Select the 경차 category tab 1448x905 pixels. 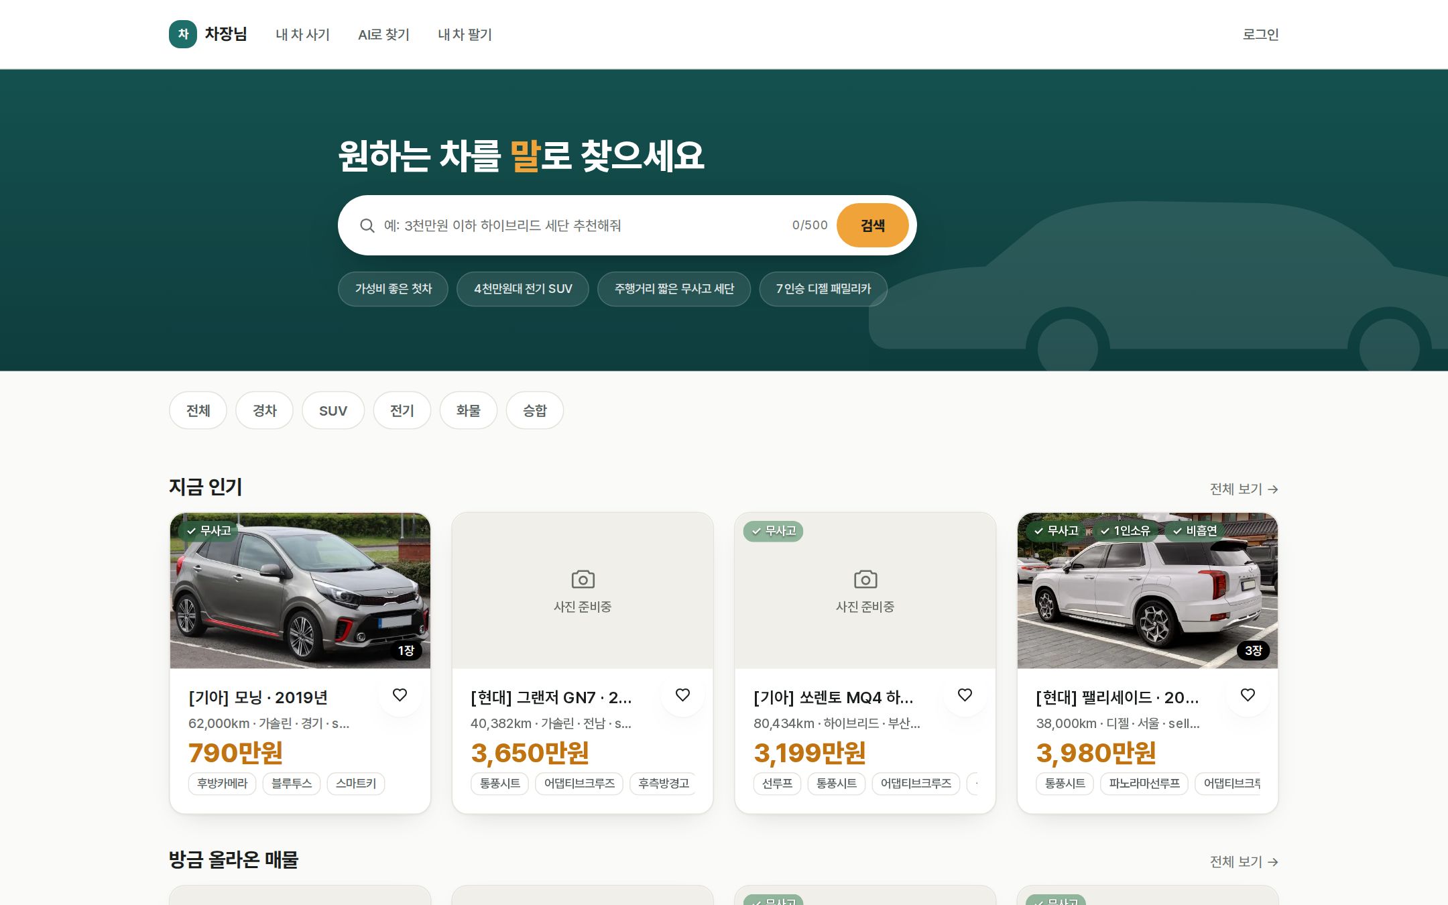click(x=265, y=410)
